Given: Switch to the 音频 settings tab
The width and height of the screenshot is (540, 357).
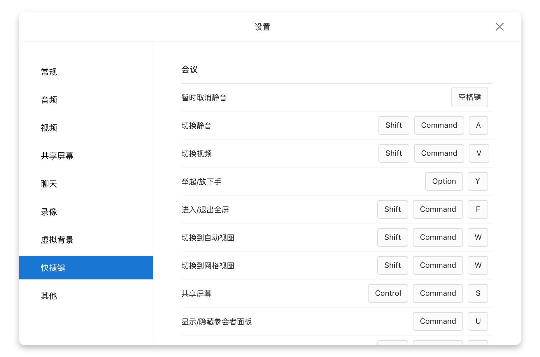Looking at the screenshot, I should (49, 100).
